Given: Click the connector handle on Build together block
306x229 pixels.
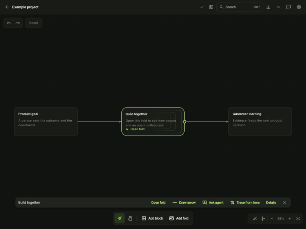Looking at the screenshot, I should pos(184,121).
